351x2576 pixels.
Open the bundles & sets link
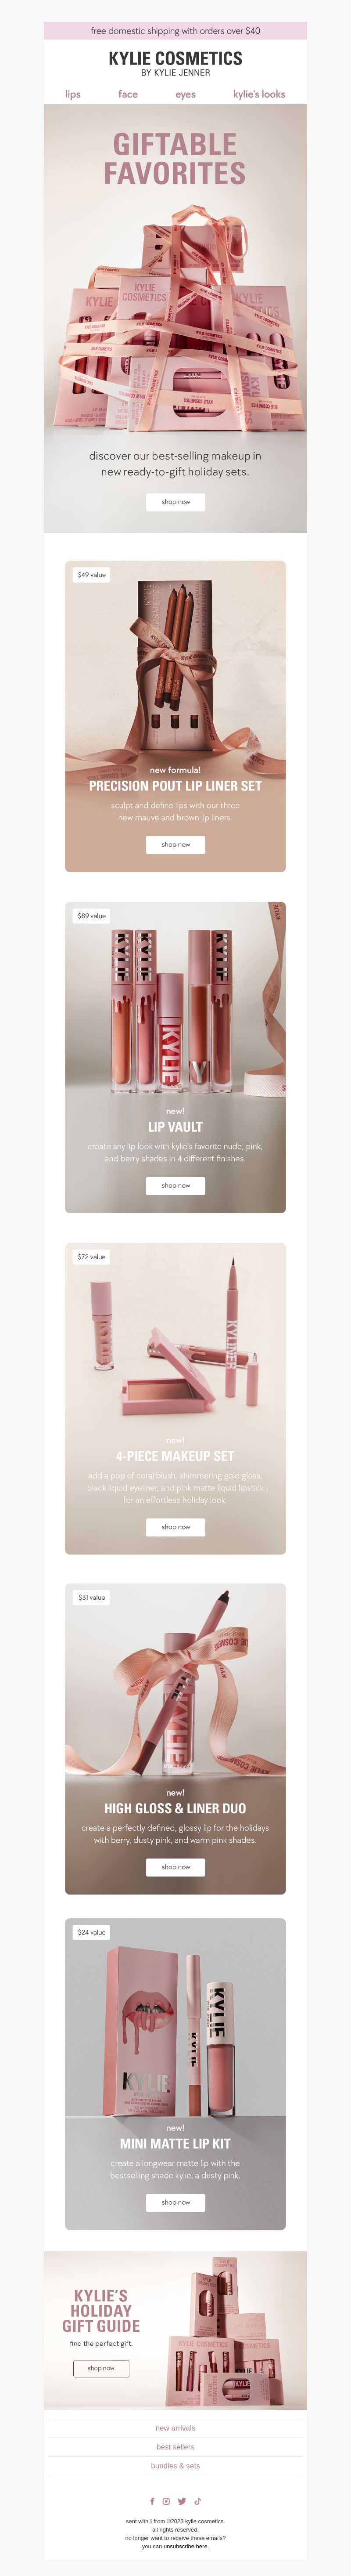176,2466
